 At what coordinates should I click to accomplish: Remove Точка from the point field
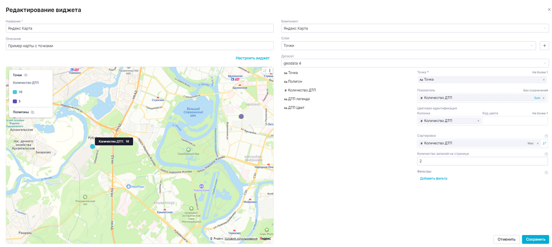[x=544, y=79]
